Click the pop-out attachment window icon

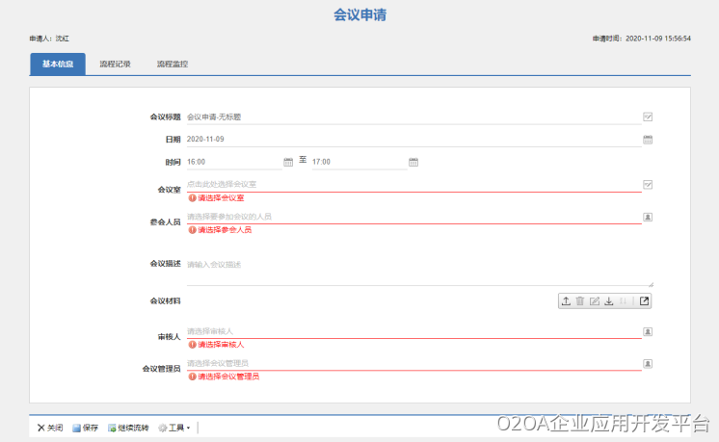pos(644,301)
